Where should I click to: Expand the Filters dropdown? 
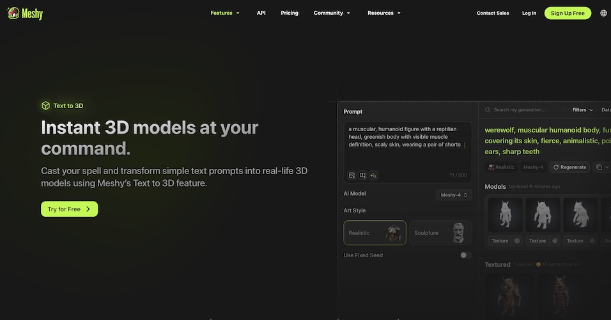click(582, 110)
